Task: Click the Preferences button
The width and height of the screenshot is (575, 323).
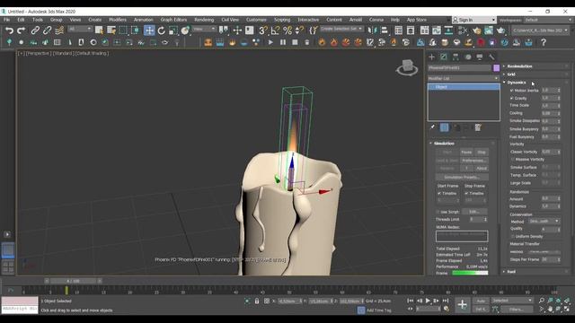Action: pos(473,161)
